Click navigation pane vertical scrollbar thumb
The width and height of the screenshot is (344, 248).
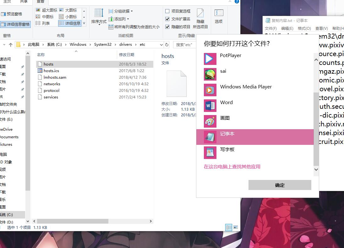click(28, 124)
